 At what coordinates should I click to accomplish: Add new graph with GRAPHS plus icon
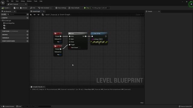(27, 18)
